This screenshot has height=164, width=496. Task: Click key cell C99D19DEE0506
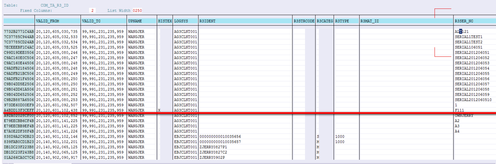pyautogui.click(x=19, y=52)
